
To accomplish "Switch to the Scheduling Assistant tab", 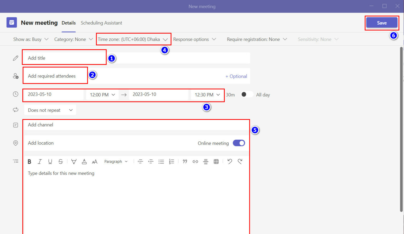I will (101, 23).
